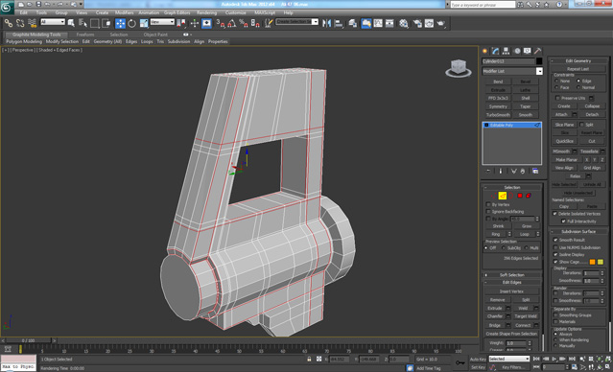Toggle the Percent Snap icon
The height and width of the screenshot is (372, 613).
click(x=243, y=23)
